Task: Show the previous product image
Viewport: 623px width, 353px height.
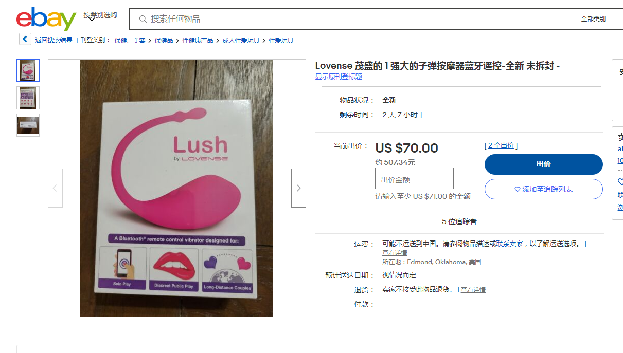Action: pyautogui.click(x=55, y=188)
